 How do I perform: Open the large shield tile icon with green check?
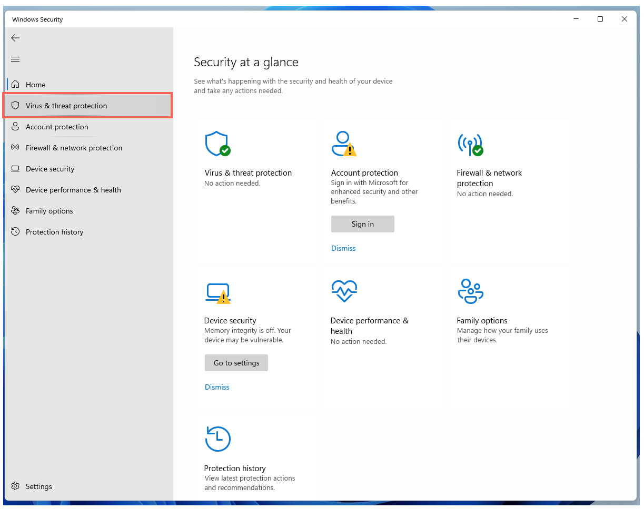point(217,144)
